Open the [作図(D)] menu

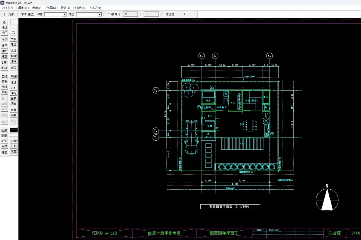(51, 7)
